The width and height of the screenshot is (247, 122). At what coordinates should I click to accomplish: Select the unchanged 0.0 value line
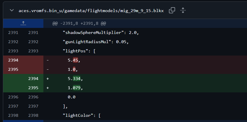click(x=71, y=97)
